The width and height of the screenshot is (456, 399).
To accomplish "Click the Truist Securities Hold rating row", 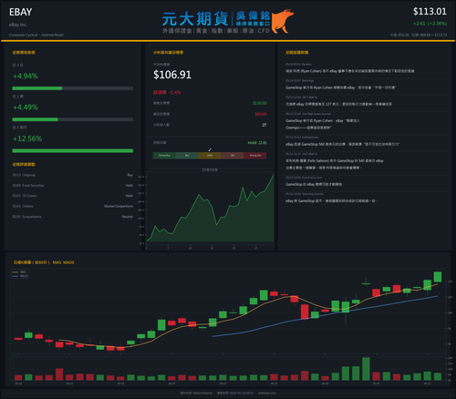I will 72,185.
